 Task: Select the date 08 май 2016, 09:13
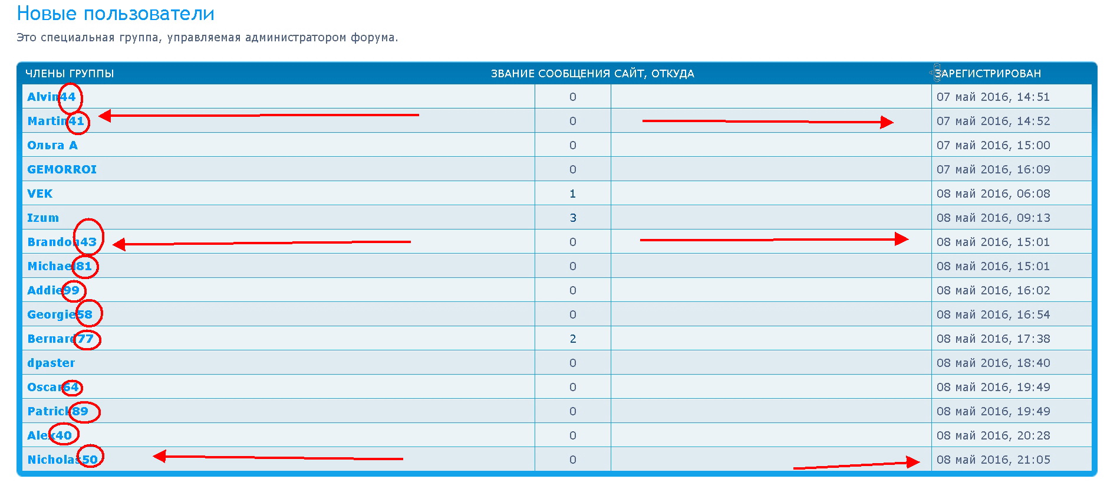point(993,218)
